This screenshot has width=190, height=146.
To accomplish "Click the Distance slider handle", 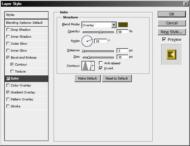I will click(x=83, y=51).
